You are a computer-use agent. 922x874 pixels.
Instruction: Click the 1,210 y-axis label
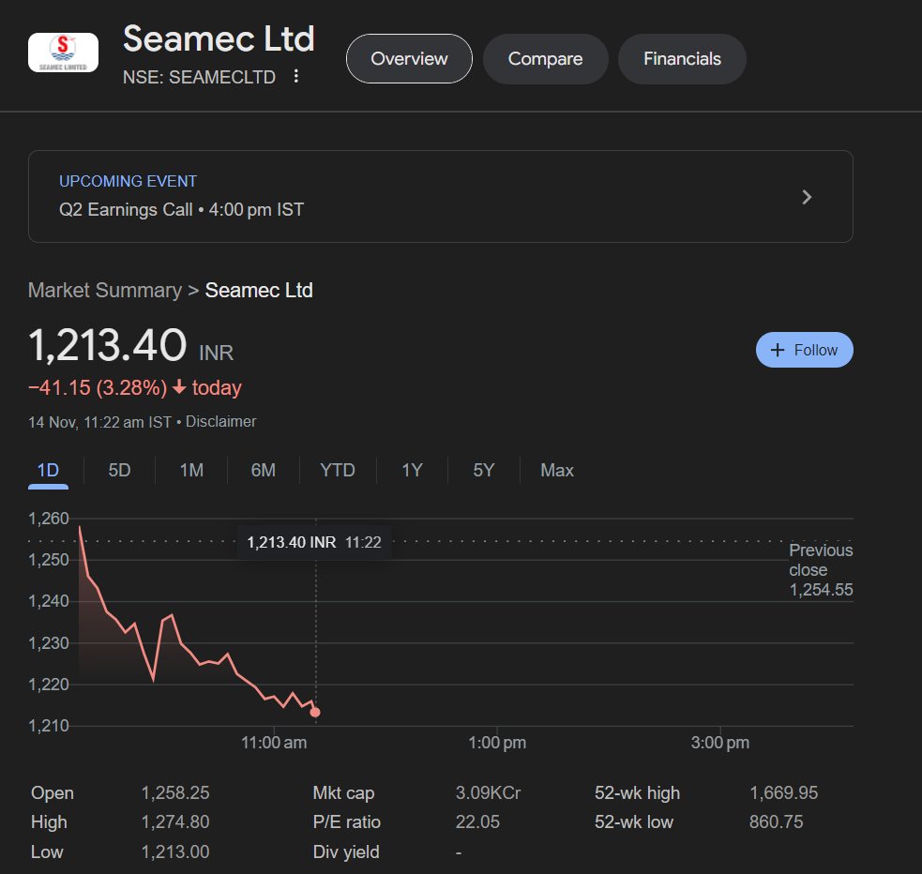49,725
